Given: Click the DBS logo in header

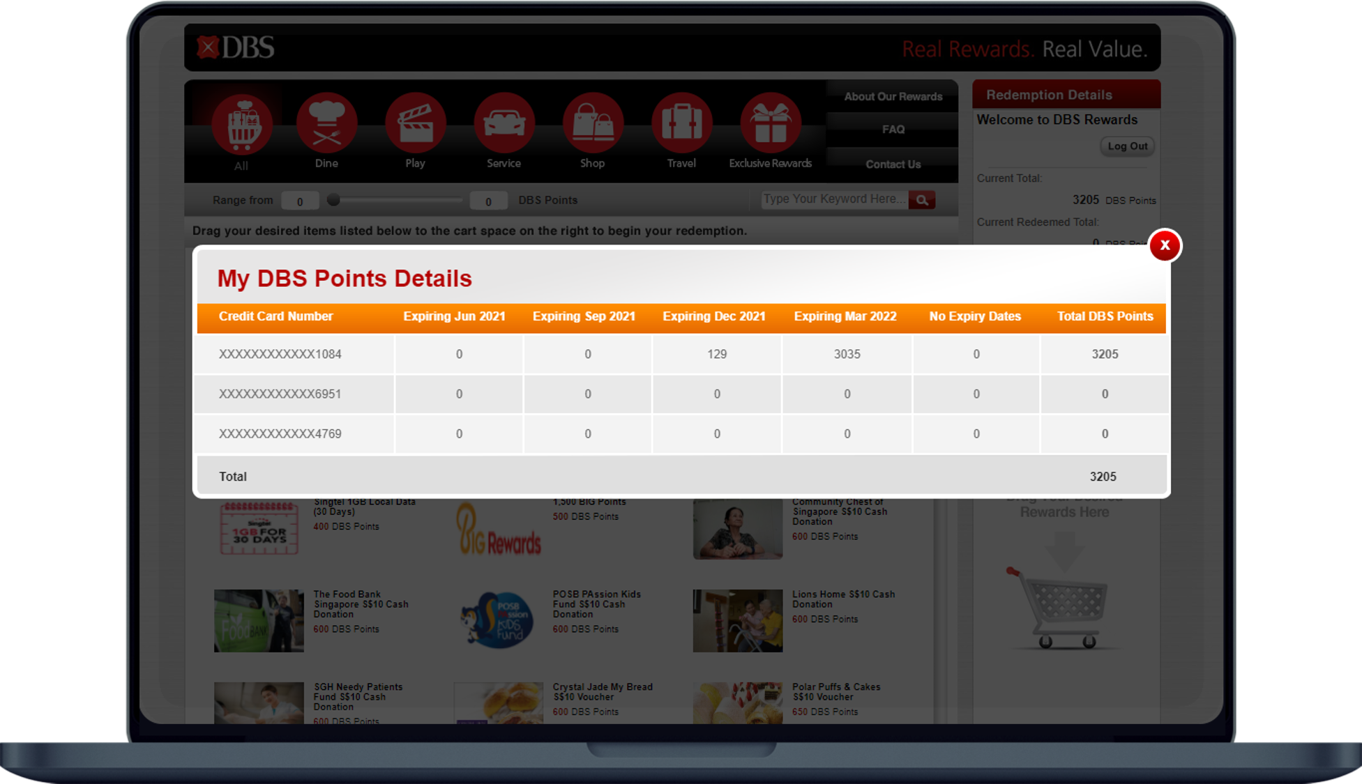Looking at the screenshot, I should click(236, 48).
